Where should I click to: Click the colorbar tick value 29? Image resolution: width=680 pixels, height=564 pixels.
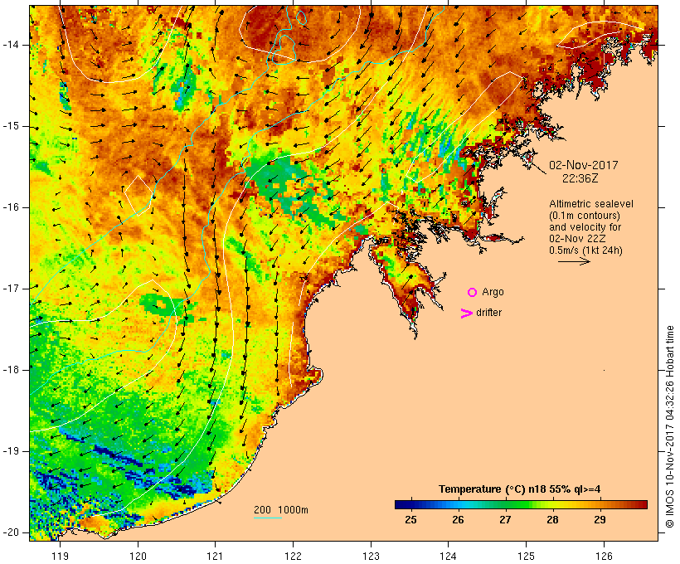(x=600, y=520)
